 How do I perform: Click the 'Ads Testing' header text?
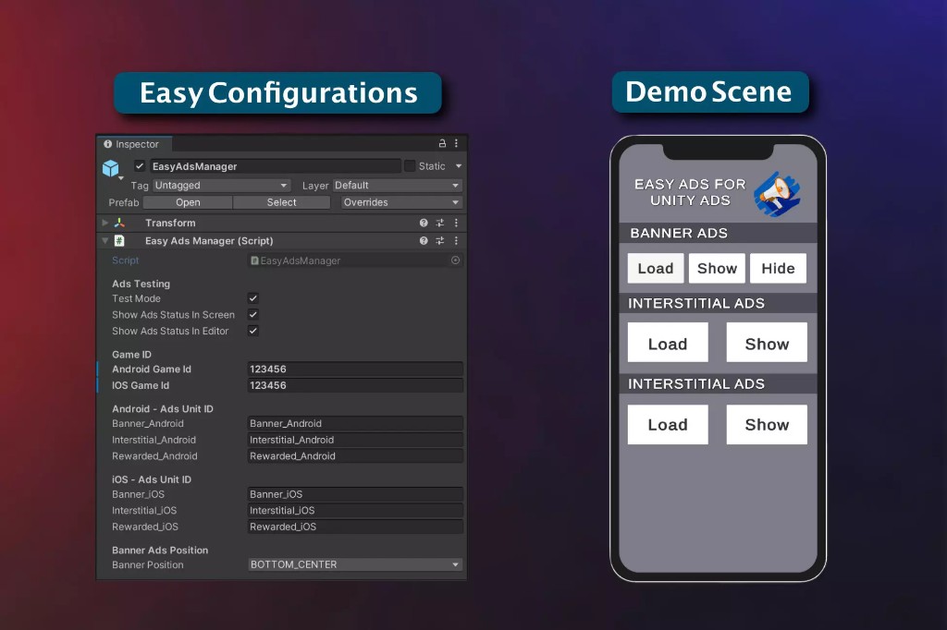coord(141,284)
